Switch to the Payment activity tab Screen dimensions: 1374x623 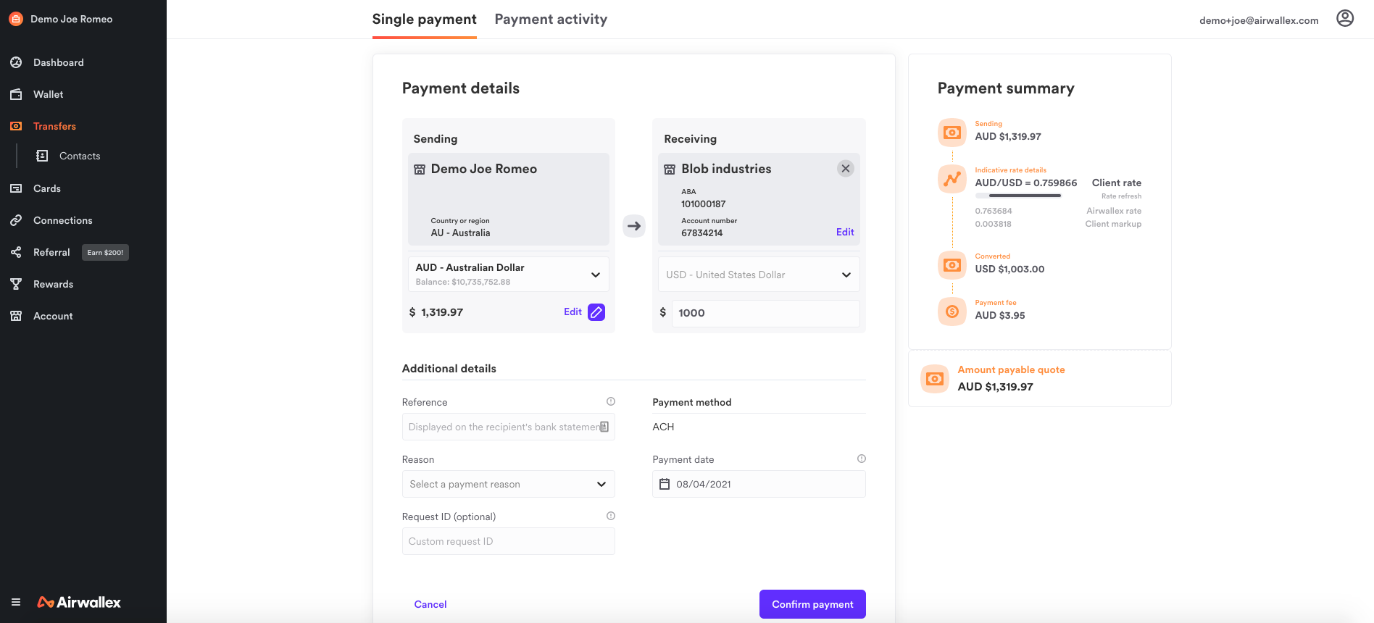(x=551, y=20)
